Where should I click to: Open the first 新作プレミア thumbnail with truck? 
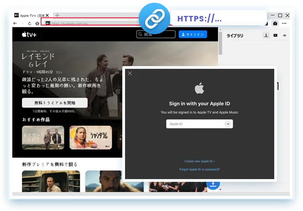(51, 181)
